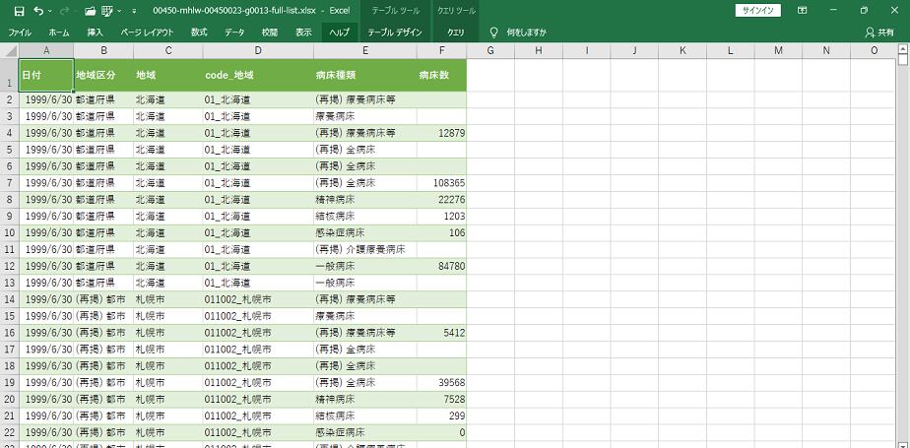Open the テーブル デザイン tab
The width and height of the screenshot is (910, 448).
click(395, 32)
